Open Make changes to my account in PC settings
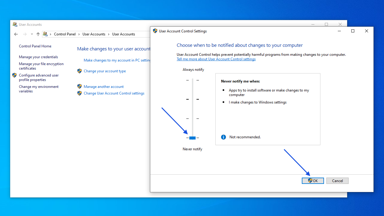This screenshot has height=216, width=384. (117, 60)
